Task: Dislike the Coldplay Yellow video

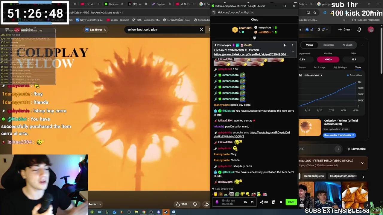Action: pos(195,204)
